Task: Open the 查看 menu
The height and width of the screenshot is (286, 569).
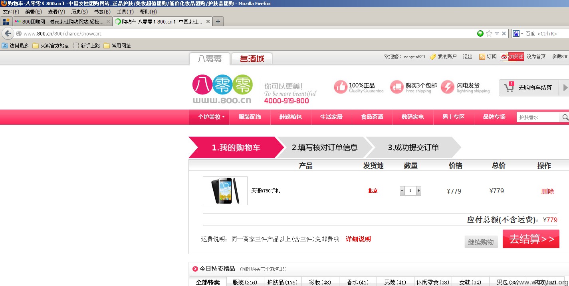Action: pos(56,12)
